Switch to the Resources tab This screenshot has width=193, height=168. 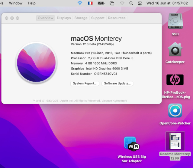coord(117,18)
